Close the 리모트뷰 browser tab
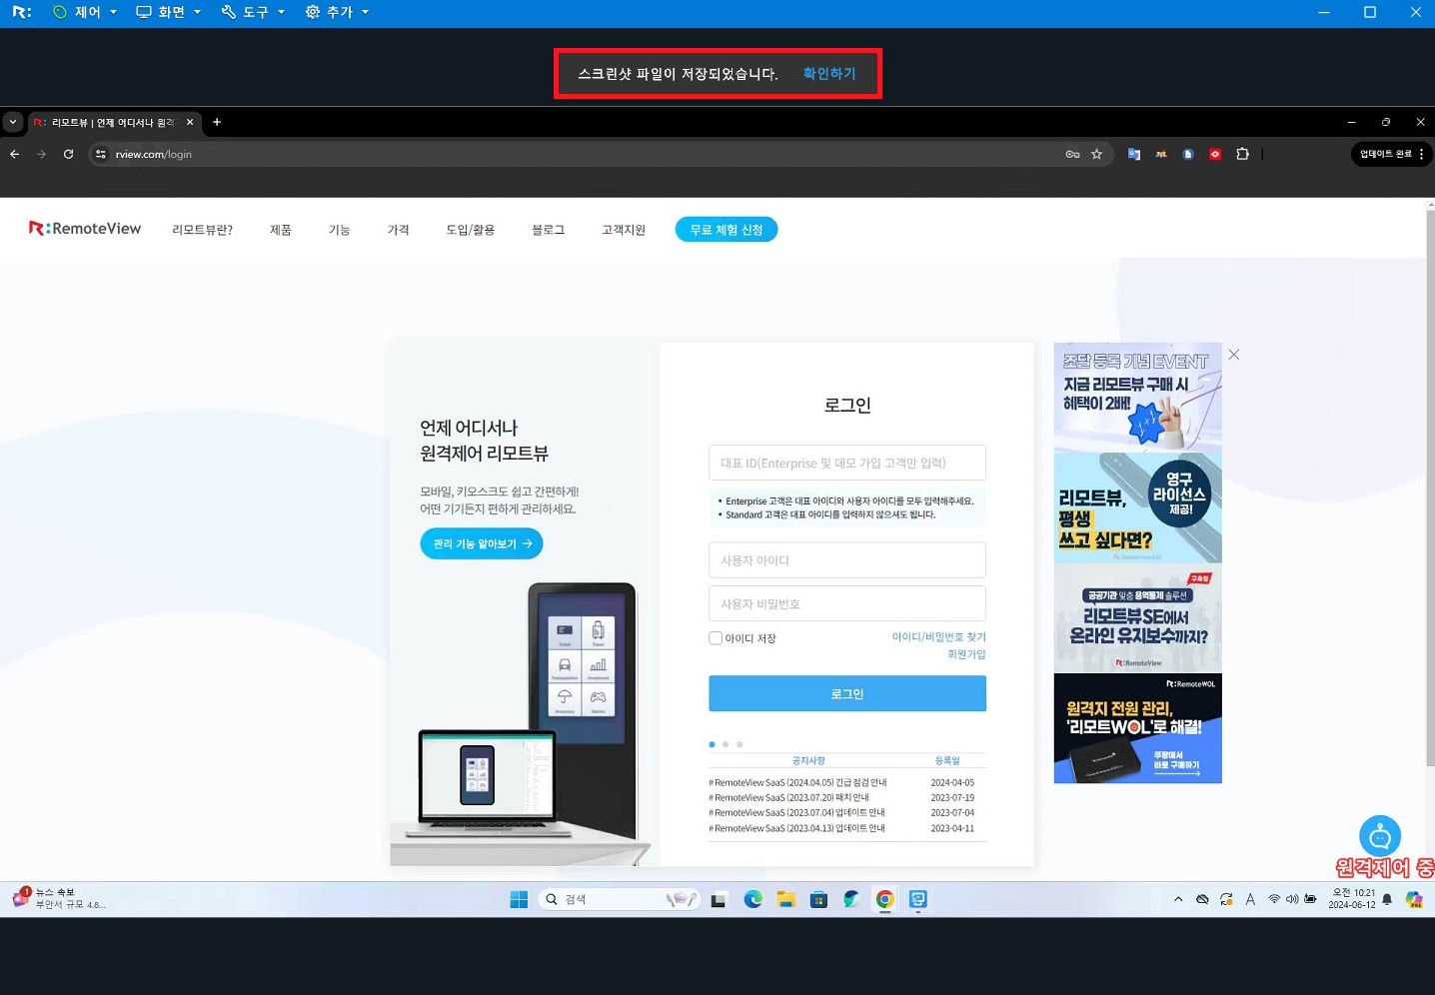This screenshot has height=995, width=1435. [x=190, y=122]
